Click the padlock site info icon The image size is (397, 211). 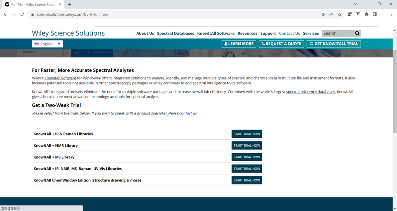point(33,14)
